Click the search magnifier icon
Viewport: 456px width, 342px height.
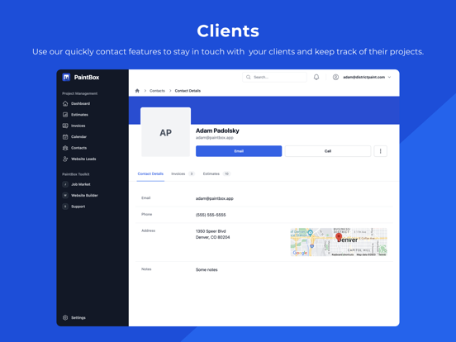point(249,77)
